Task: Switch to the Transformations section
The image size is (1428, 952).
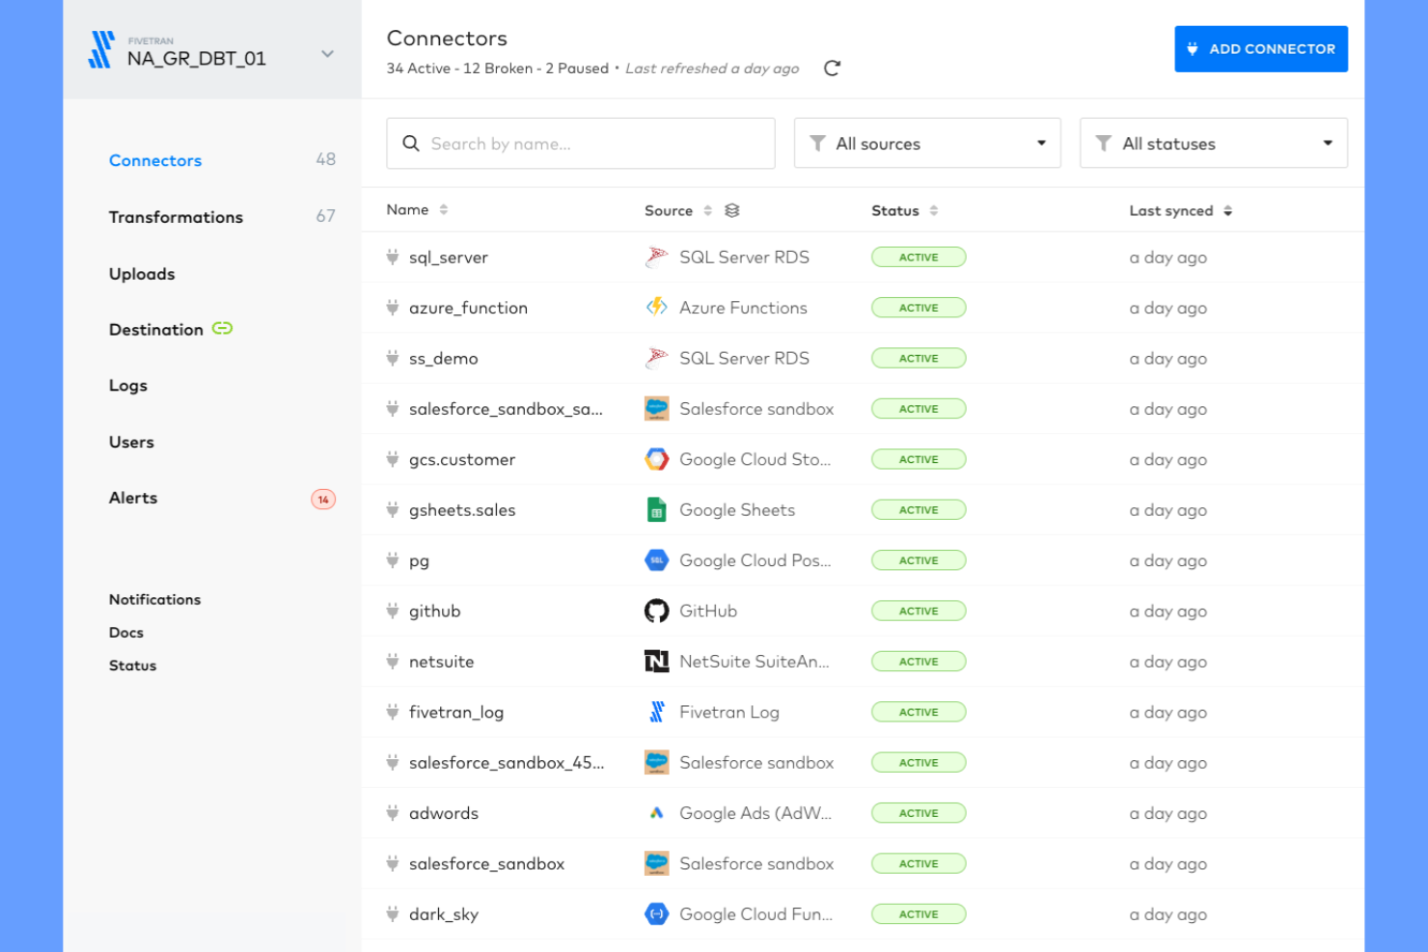Action: pyautogui.click(x=176, y=217)
